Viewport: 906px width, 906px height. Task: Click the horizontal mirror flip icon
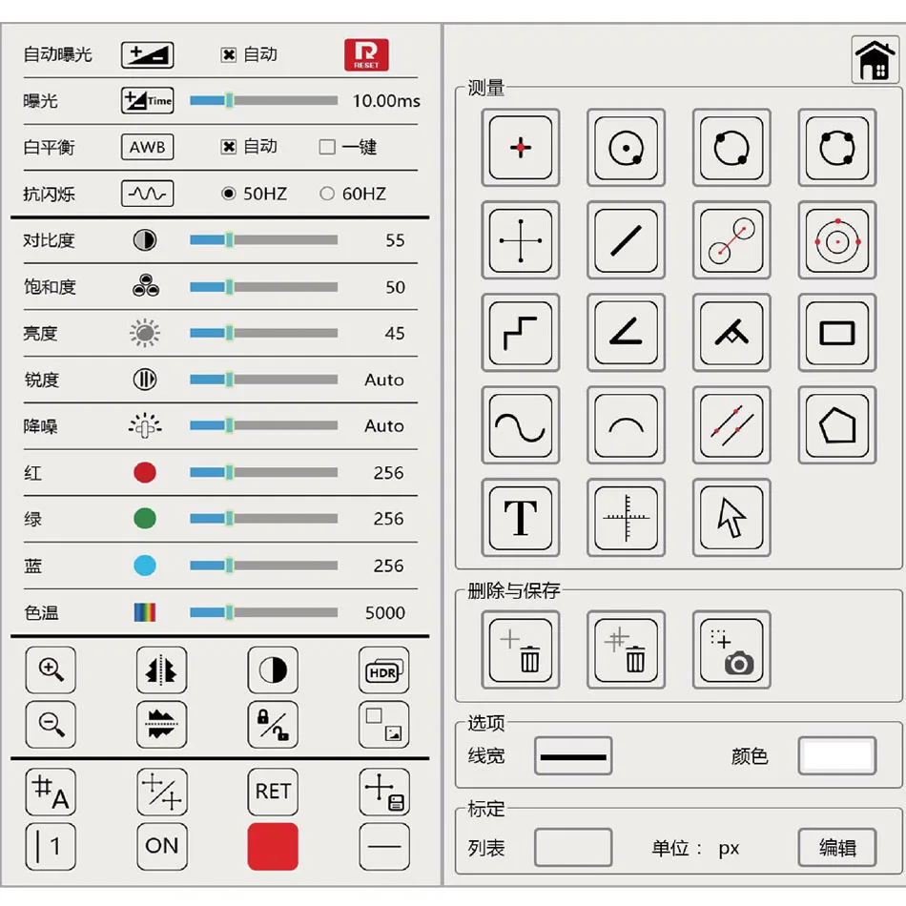[162, 670]
